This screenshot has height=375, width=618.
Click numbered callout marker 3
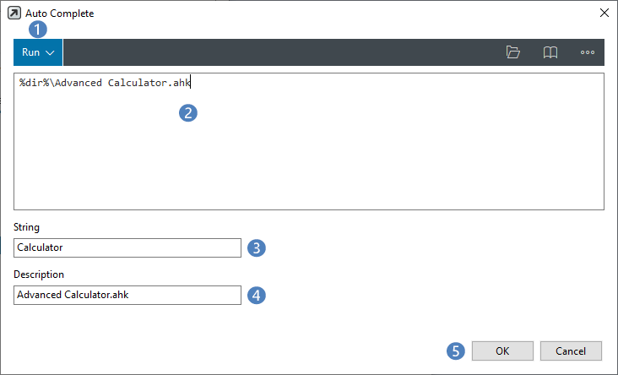point(257,247)
